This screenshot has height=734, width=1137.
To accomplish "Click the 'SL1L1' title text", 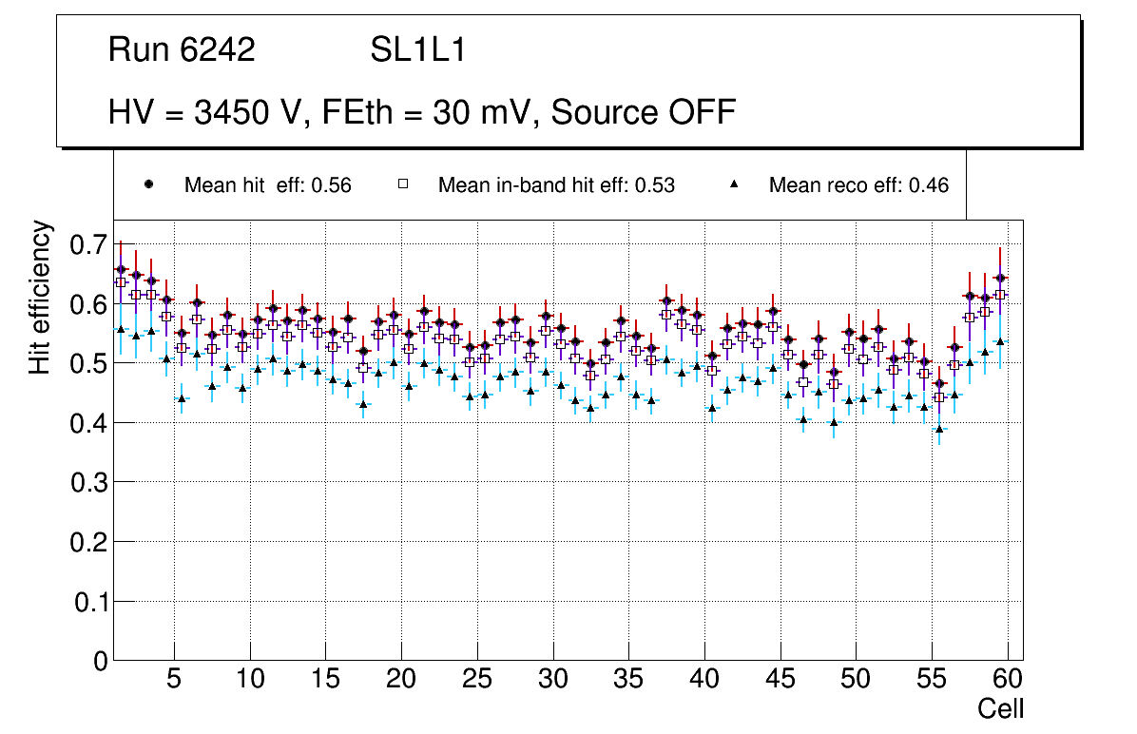I will tap(417, 50).
